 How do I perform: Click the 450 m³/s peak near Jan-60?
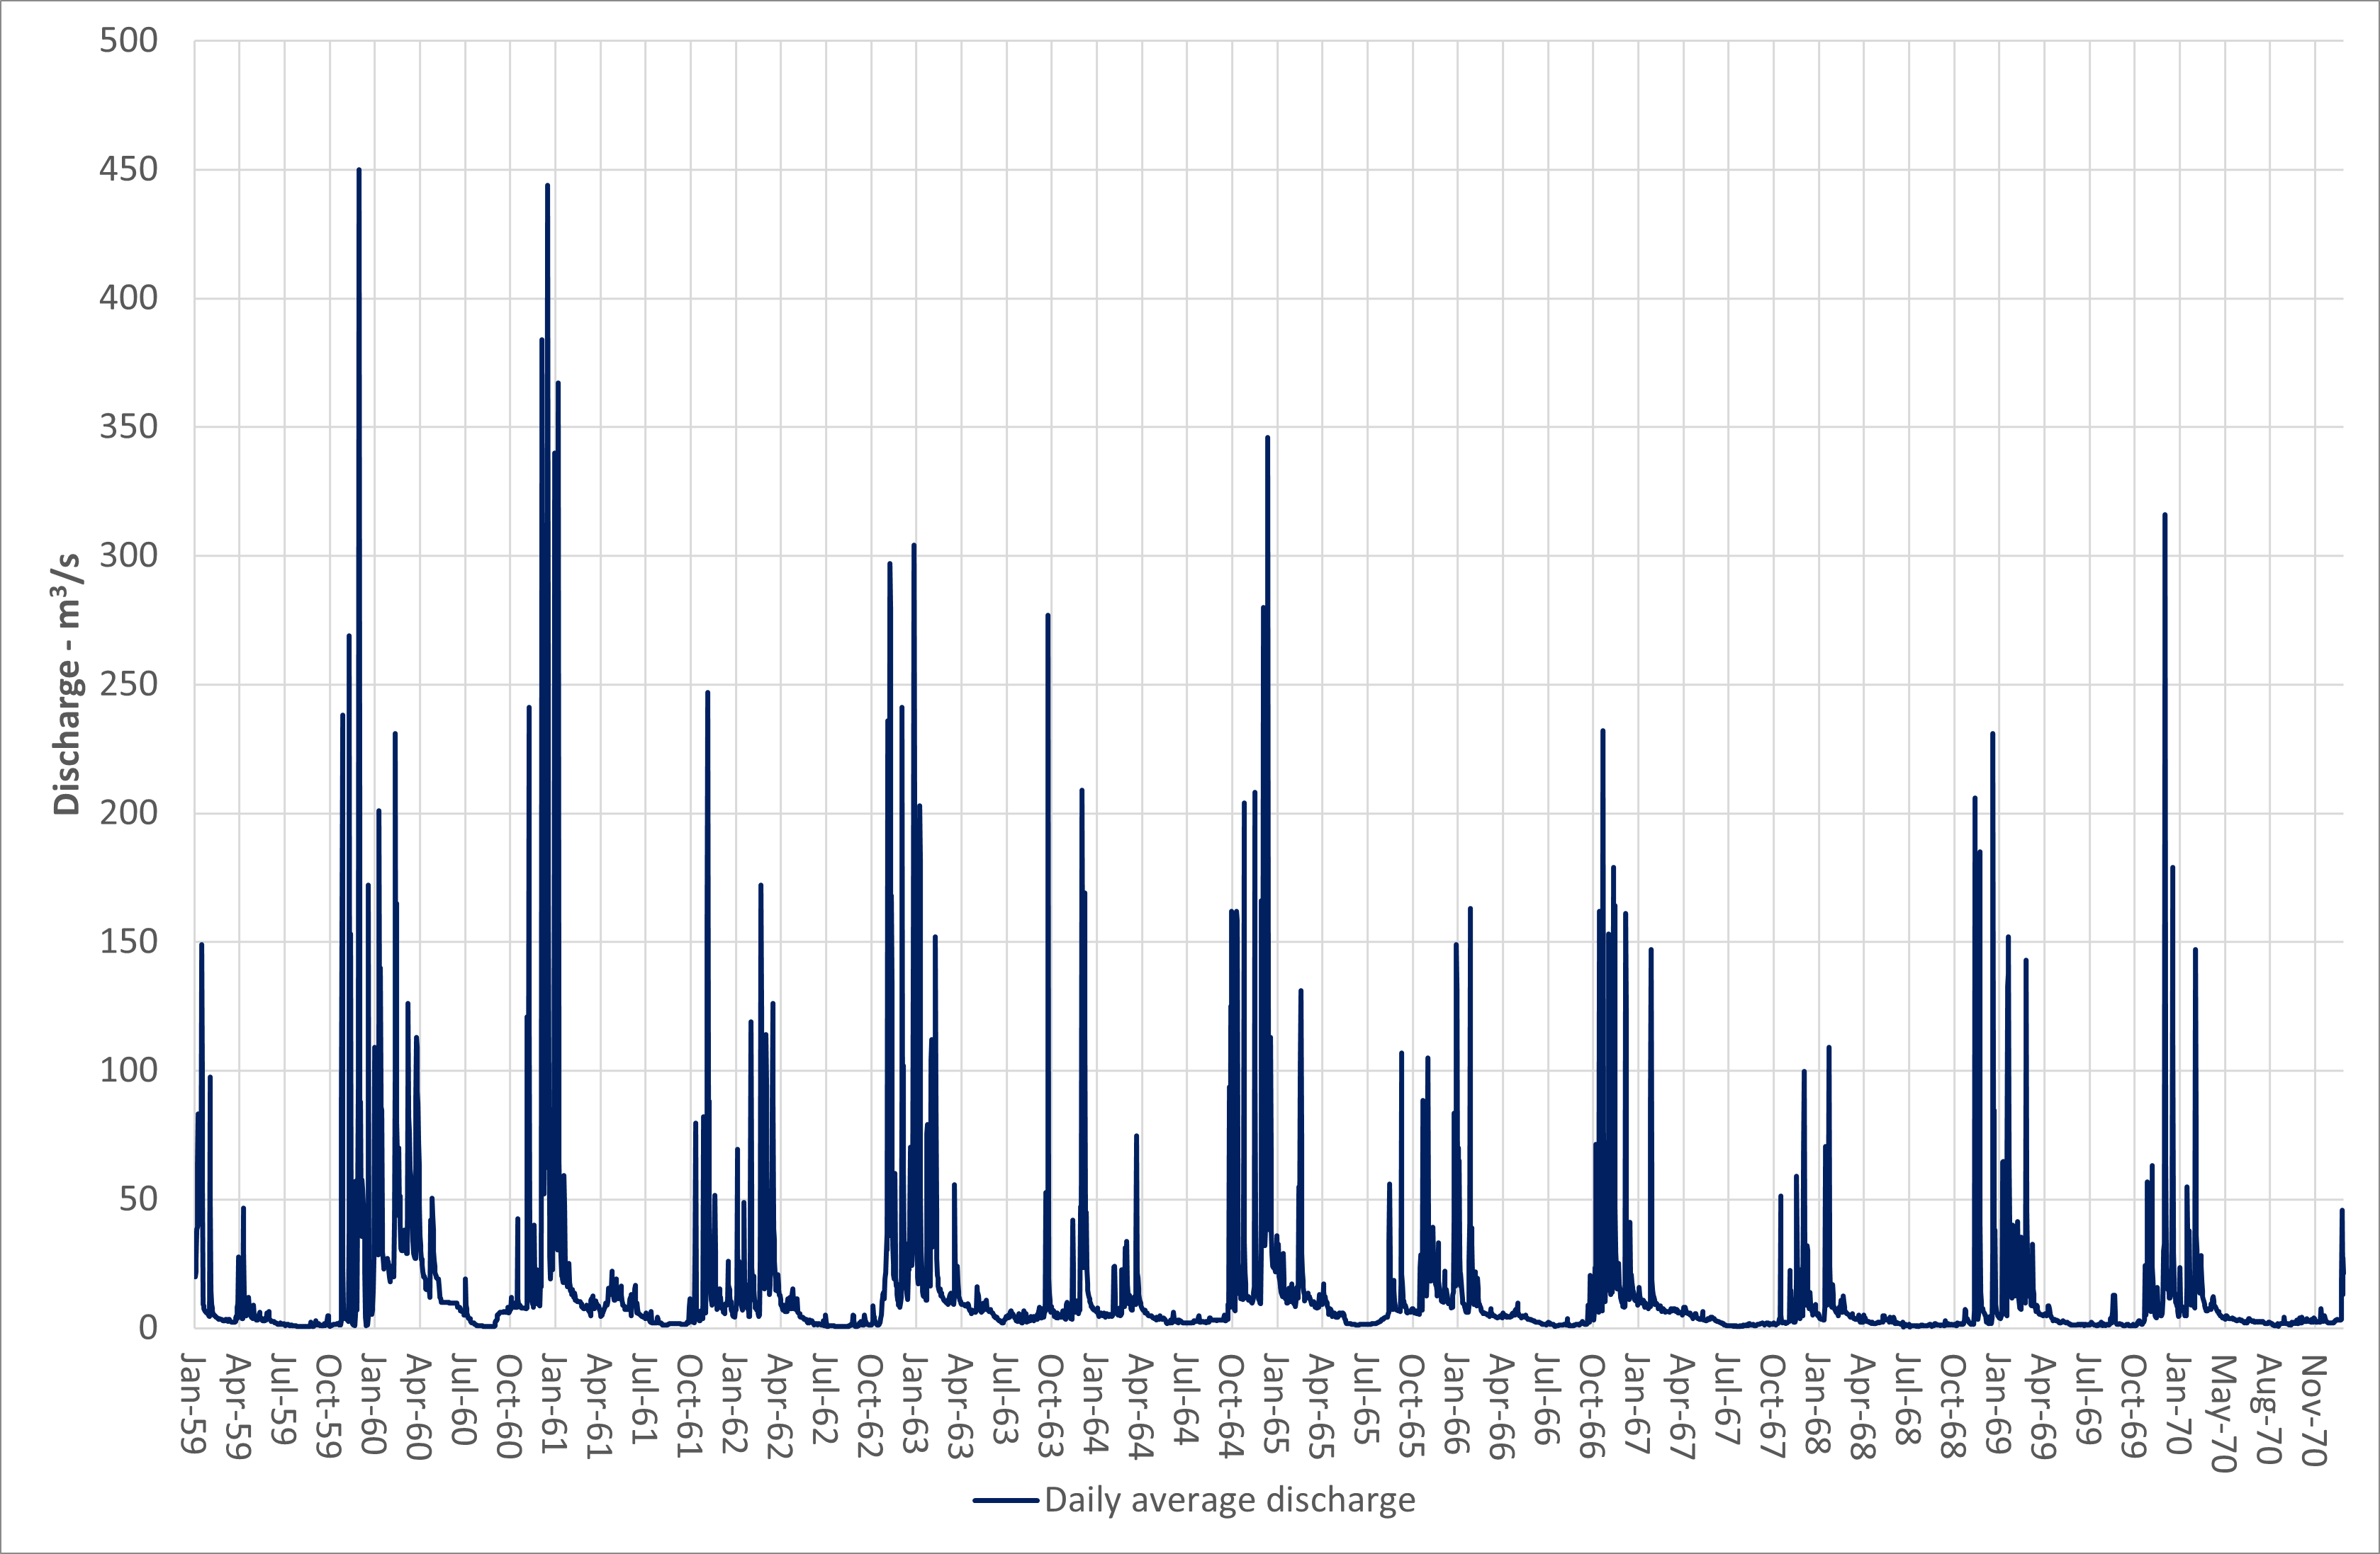click(359, 170)
